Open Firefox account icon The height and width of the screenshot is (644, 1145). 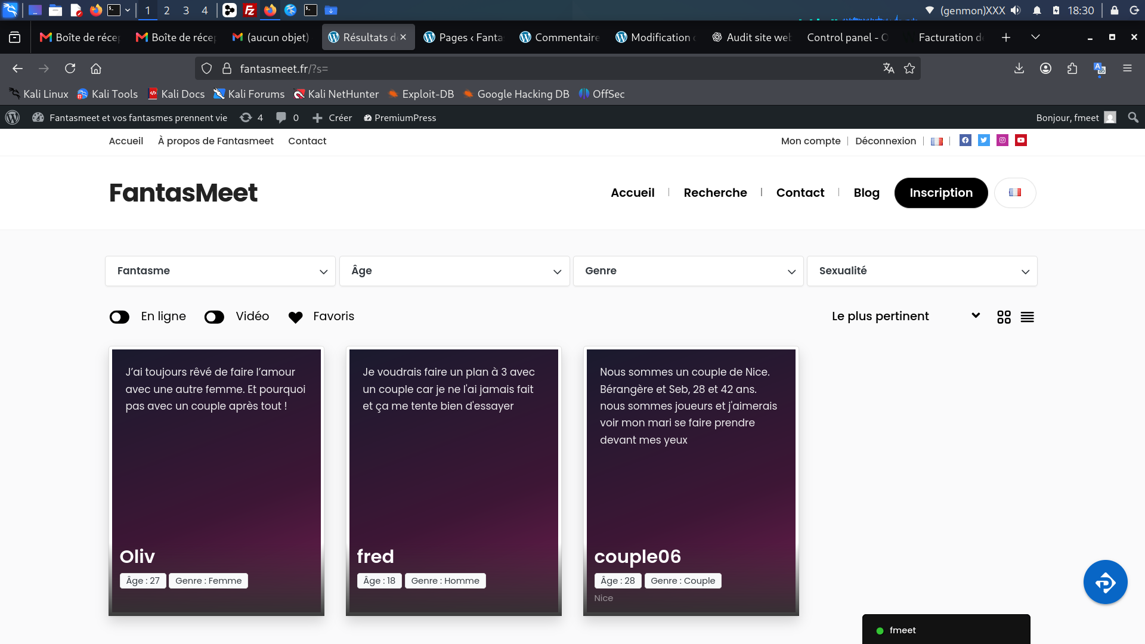pos(1045,69)
